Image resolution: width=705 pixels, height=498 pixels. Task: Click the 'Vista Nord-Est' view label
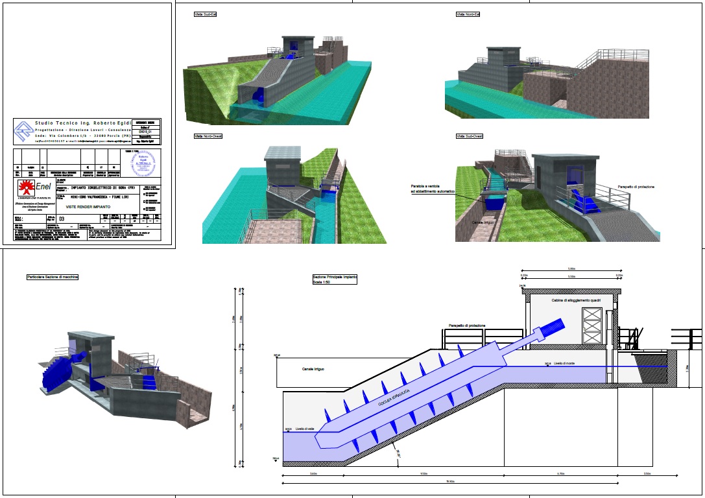coord(468,14)
